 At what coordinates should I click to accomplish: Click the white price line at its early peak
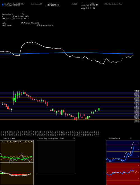pos(34,42)
